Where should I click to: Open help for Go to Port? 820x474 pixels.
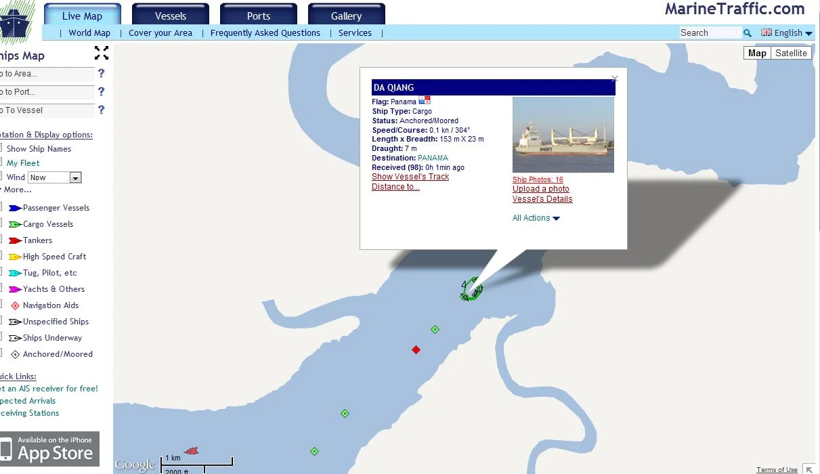102,91
